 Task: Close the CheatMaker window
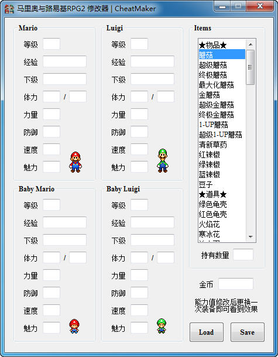click(x=260, y=6)
